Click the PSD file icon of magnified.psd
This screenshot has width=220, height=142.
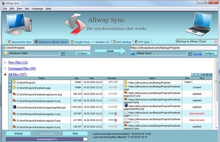click(x=15, y=107)
